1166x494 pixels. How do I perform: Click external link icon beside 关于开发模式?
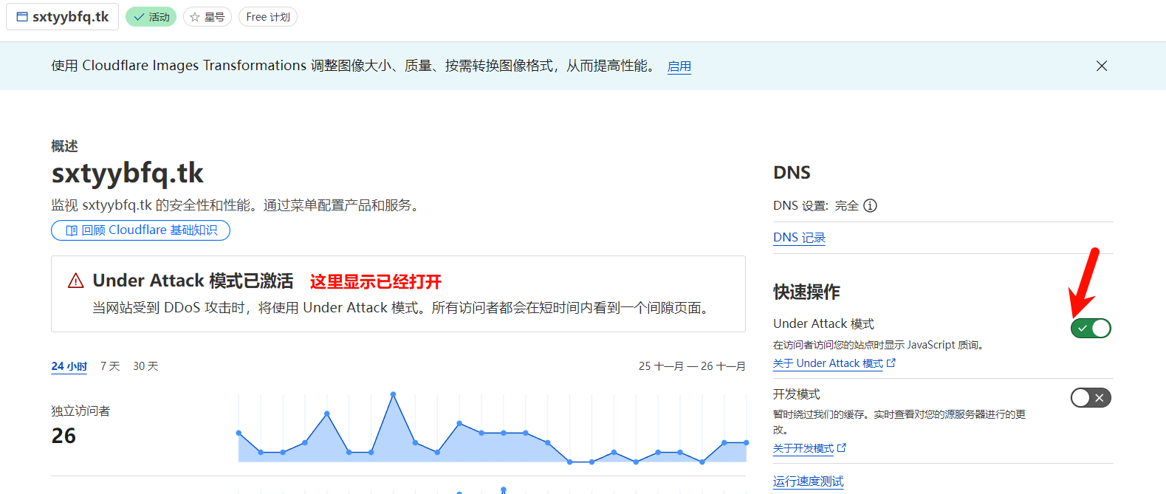[x=842, y=448]
